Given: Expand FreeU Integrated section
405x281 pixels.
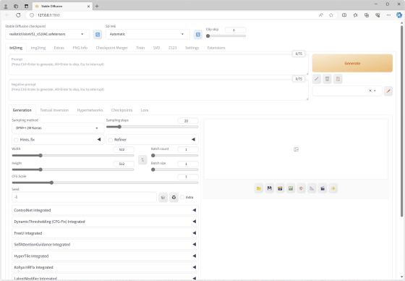Looking at the screenshot, I should click(x=105, y=233).
